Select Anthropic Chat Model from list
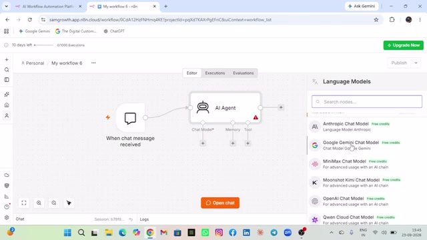427x240 pixels. (367, 127)
